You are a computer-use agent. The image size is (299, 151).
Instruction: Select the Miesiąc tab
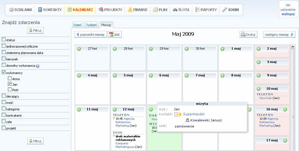(x=106, y=25)
